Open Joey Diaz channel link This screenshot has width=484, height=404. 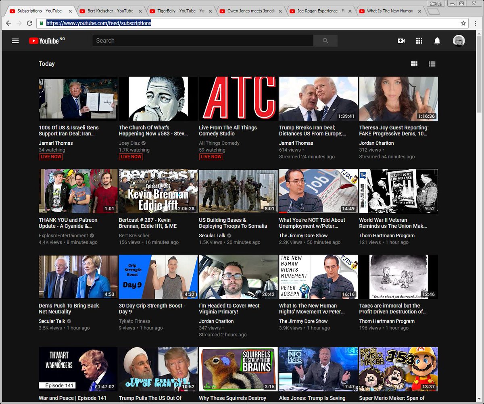[129, 143]
